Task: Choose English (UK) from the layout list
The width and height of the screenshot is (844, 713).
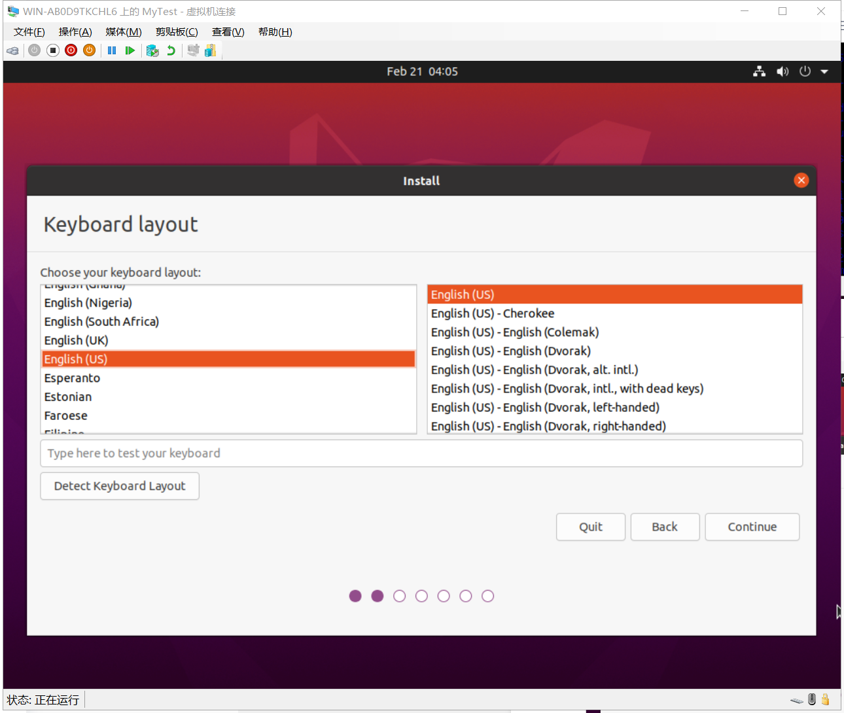Action: click(228, 341)
